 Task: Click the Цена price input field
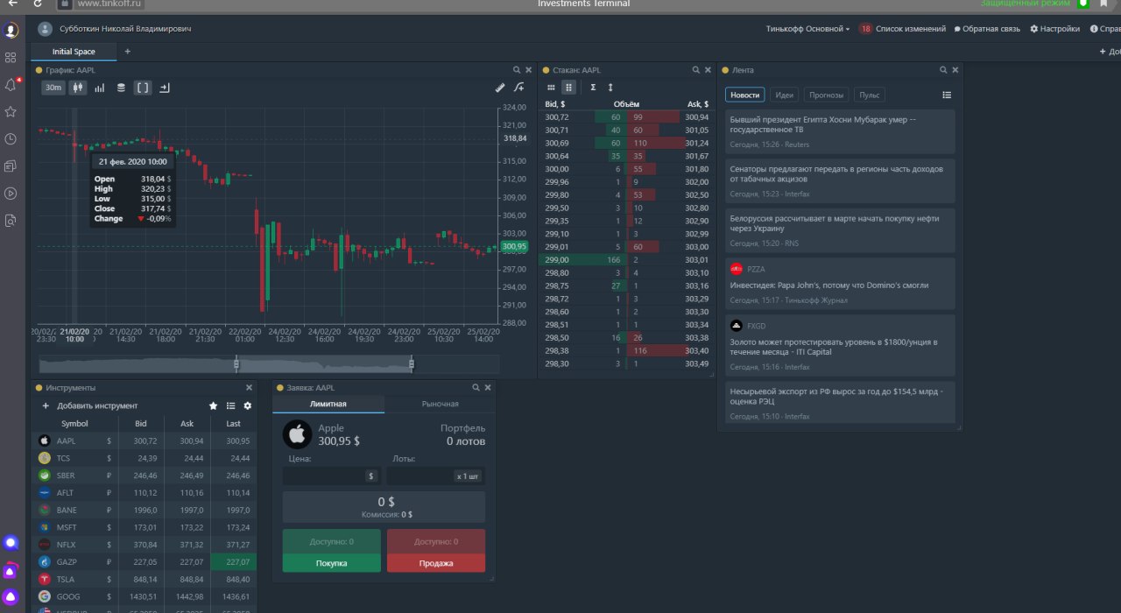coord(330,476)
